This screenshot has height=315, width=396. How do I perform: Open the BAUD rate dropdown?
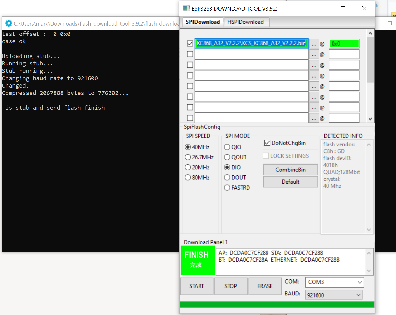pos(334,295)
